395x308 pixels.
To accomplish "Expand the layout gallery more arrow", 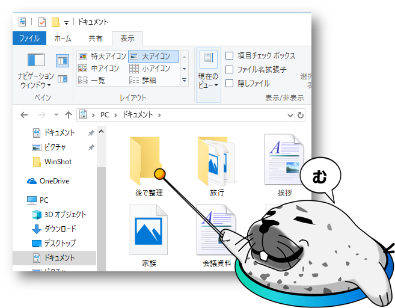I will point(184,80).
